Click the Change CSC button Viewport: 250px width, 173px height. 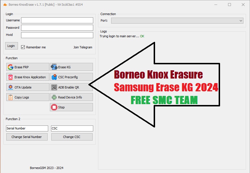coord(72,137)
